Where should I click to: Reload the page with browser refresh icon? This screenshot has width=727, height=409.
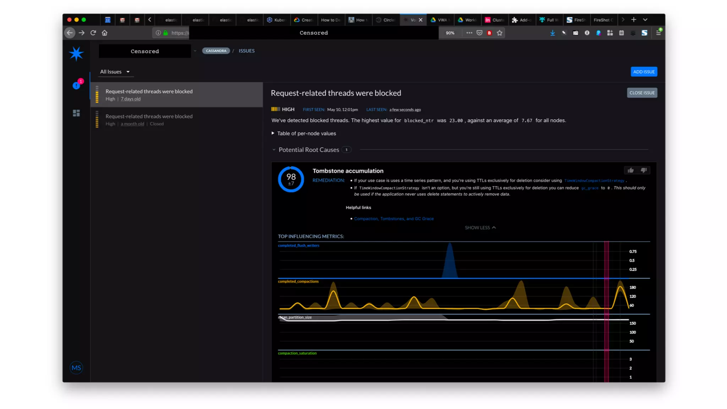coord(93,33)
